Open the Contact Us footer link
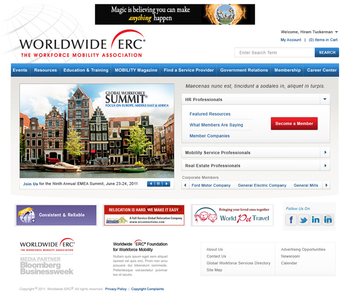The width and height of the screenshot is (350, 299). click(x=216, y=256)
